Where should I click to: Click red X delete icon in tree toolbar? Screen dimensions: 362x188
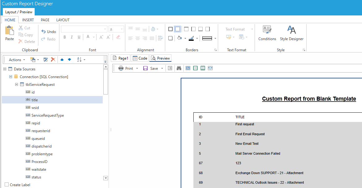53,60
